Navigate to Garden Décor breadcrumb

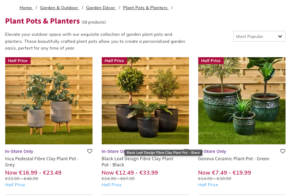click(101, 8)
